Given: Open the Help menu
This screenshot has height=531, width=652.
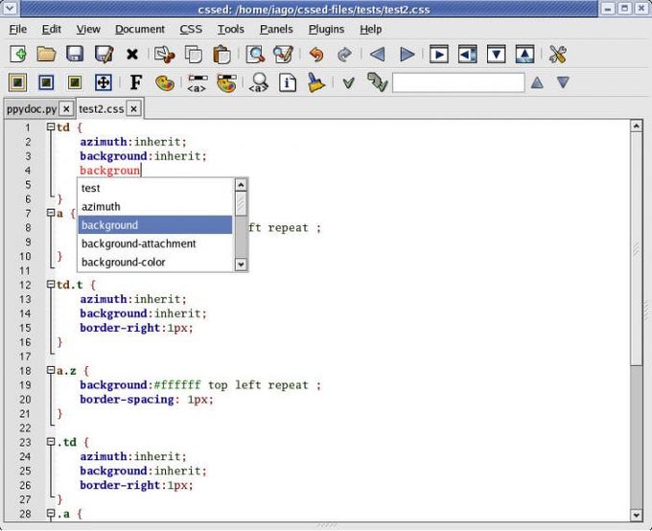Looking at the screenshot, I should click(370, 29).
